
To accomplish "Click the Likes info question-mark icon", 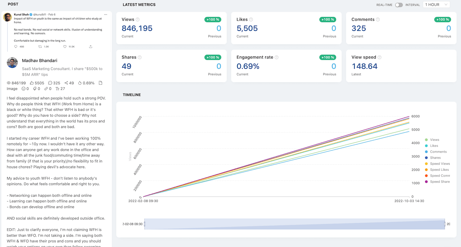I will pyautogui.click(x=251, y=19).
